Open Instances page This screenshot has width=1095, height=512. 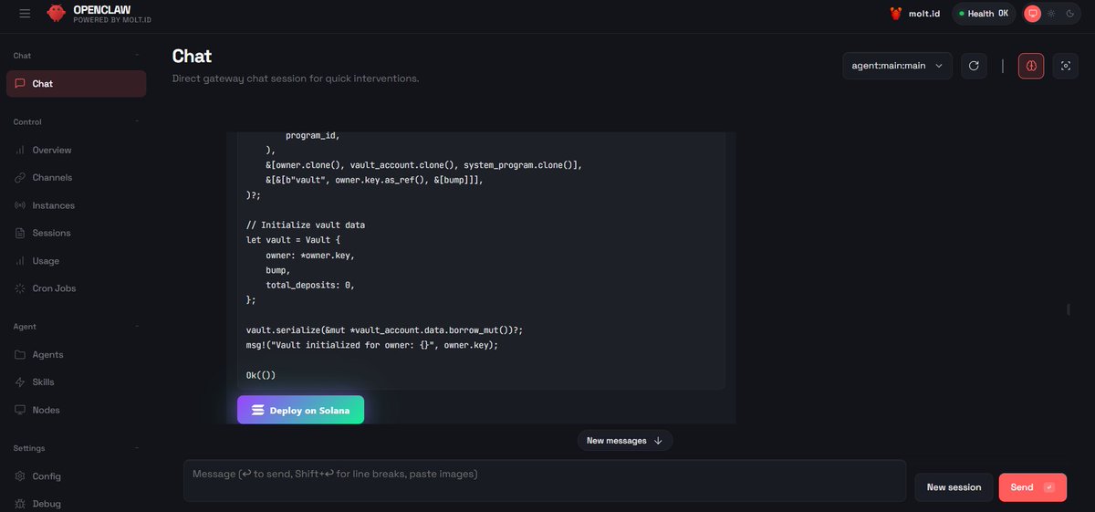point(76,205)
